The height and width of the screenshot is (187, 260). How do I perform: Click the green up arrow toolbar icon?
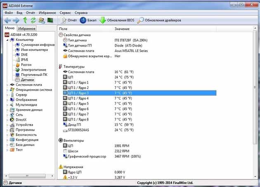point(25,20)
